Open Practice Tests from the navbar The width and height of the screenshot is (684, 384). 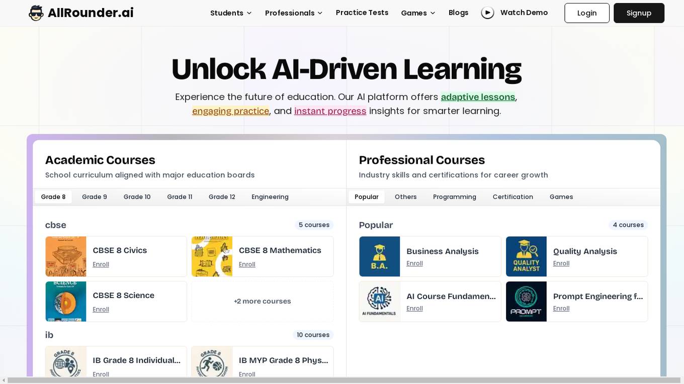point(362,13)
